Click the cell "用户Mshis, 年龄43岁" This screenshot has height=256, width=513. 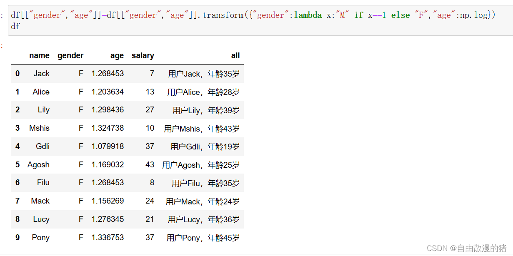tap(202, 129)
